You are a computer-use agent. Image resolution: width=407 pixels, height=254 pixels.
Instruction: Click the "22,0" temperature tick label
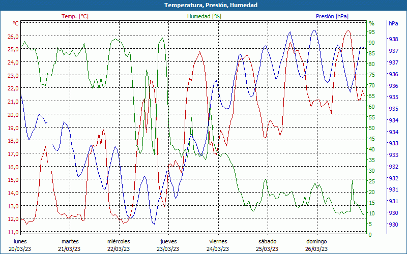tap(14, 88)
